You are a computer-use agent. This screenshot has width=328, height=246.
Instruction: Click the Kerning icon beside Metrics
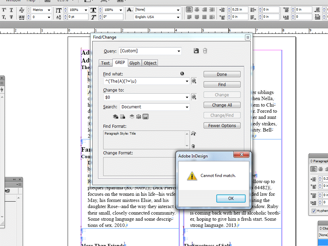[22, 10]
